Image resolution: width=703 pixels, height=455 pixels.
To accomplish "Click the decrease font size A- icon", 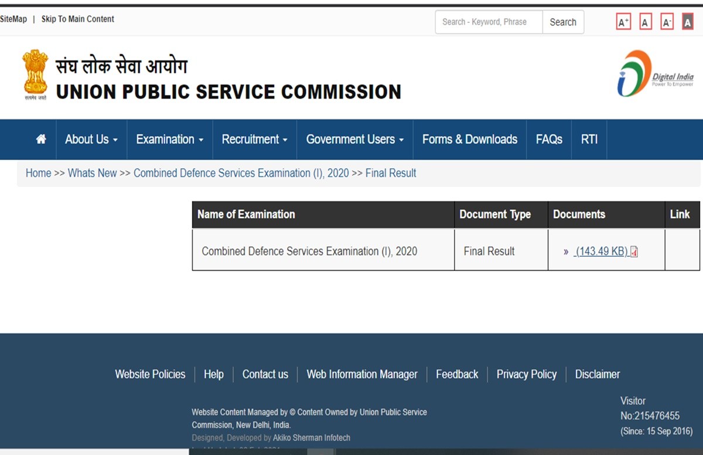I will [667, 23].
